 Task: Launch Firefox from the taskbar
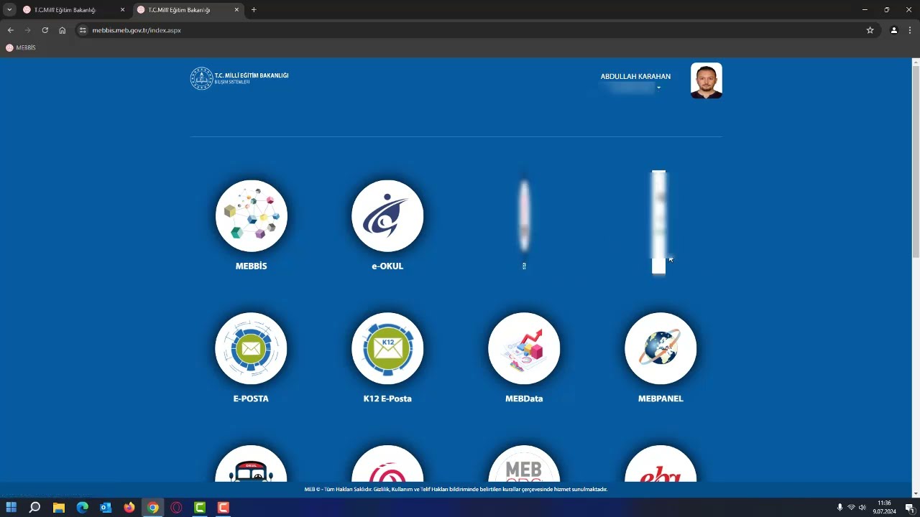pos(129,508)
